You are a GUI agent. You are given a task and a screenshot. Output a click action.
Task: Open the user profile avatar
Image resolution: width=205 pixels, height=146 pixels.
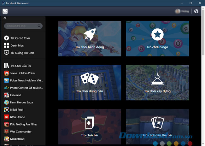coord(178,11)
